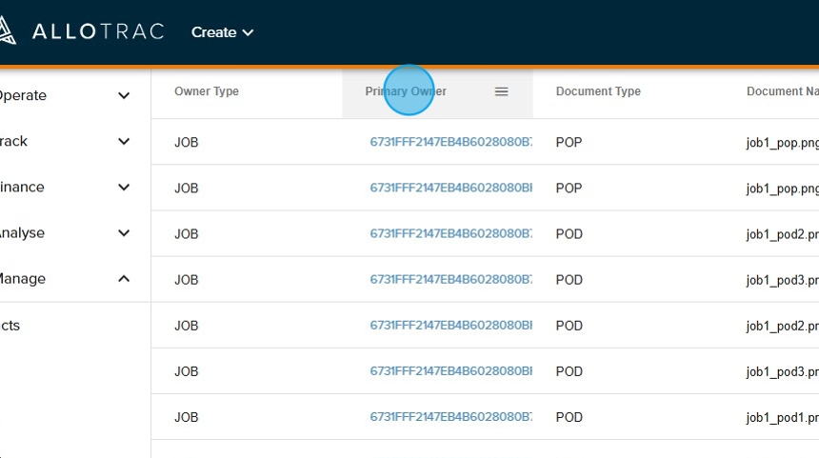This screenshot has width=819, height=458.
Task: Sort by Owner Type column header
Action: point(207,91)
